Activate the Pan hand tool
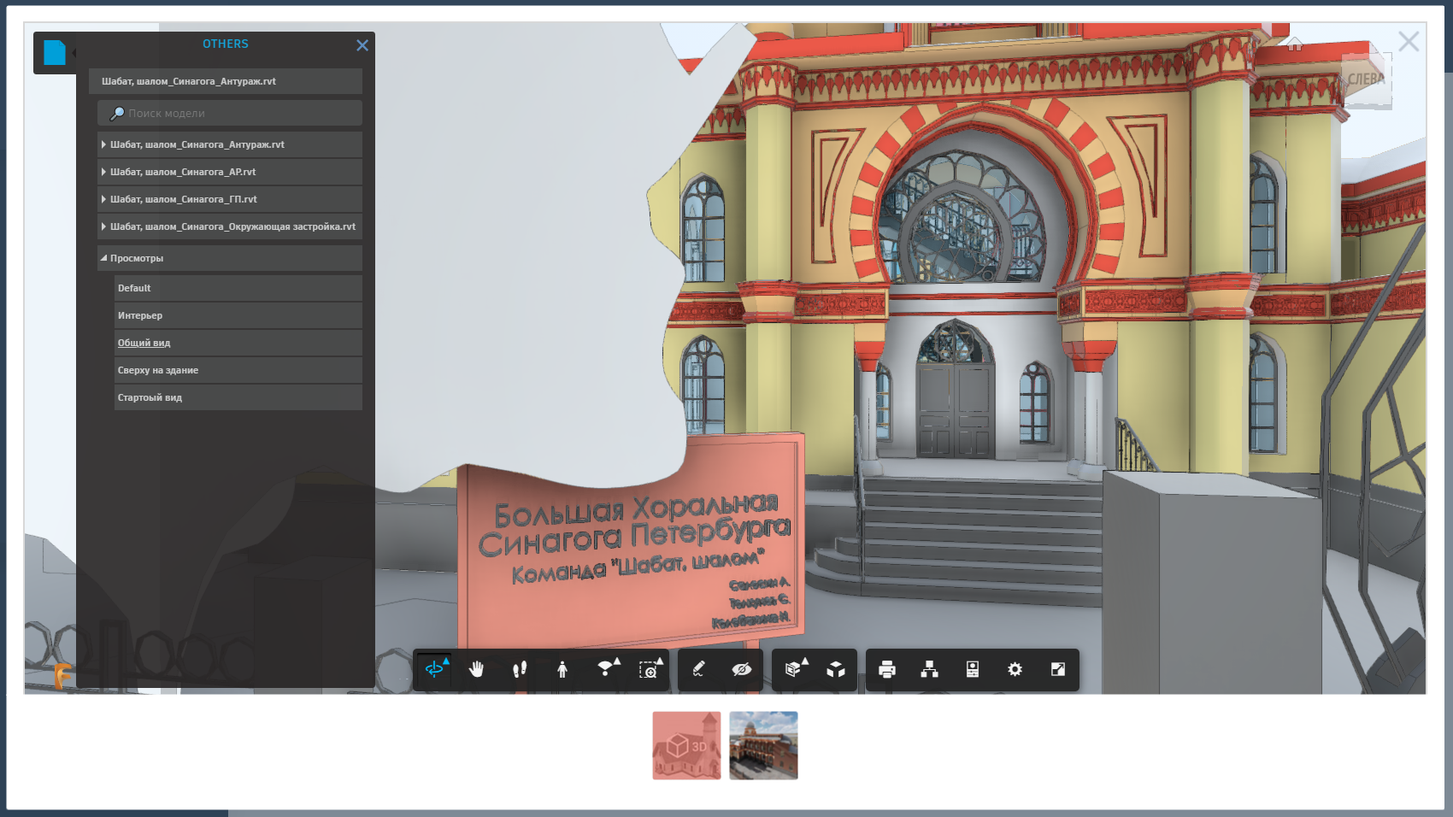Image resolution: width=1453 pixels, height=817 pixels. pyautogui.click(x=477, y=669)
